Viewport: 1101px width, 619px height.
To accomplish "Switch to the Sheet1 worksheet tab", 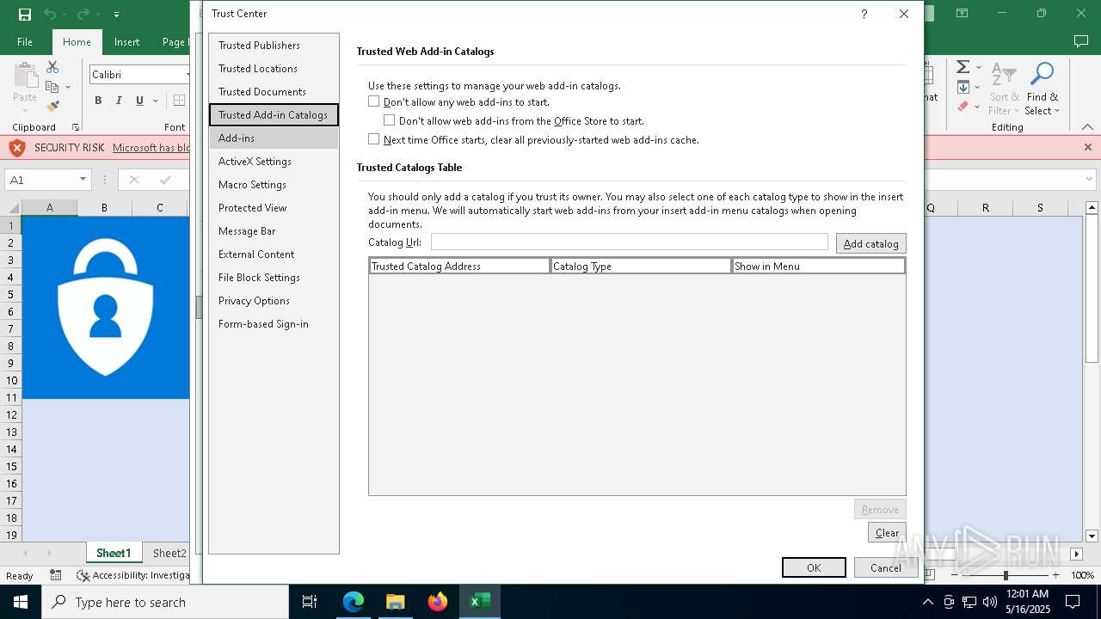I will pos(114,553).
